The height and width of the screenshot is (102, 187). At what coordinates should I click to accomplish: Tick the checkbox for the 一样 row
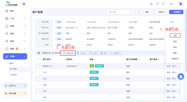tap(38, 72)
